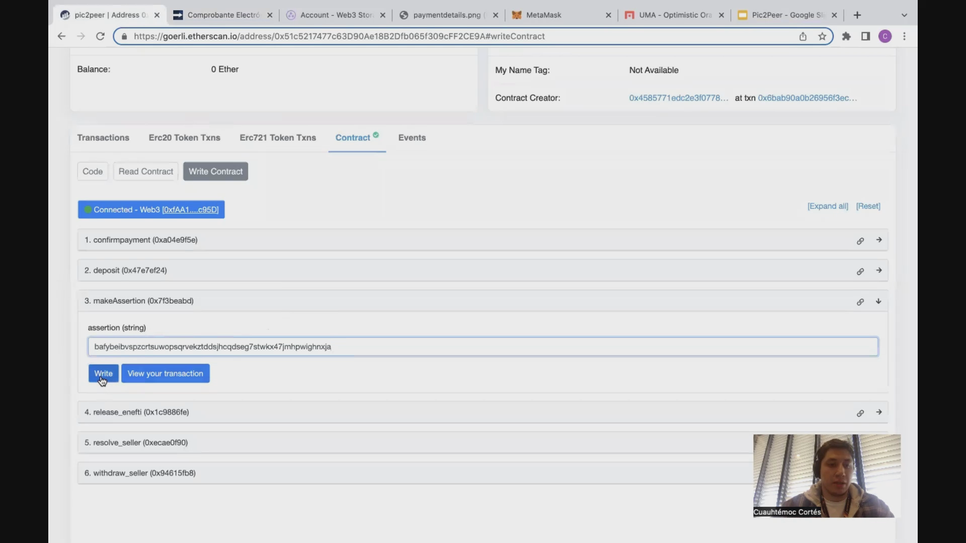Close the Comprobante Electró tab
The height and width of the screenshot is (543, 966).
point(270,15)
